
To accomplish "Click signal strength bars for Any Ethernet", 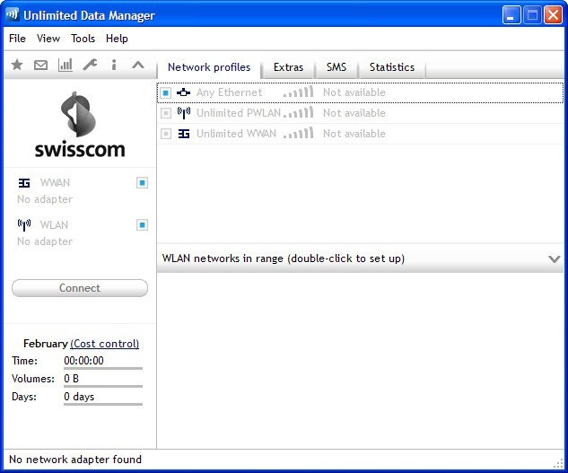I will (x=299, y=92).
